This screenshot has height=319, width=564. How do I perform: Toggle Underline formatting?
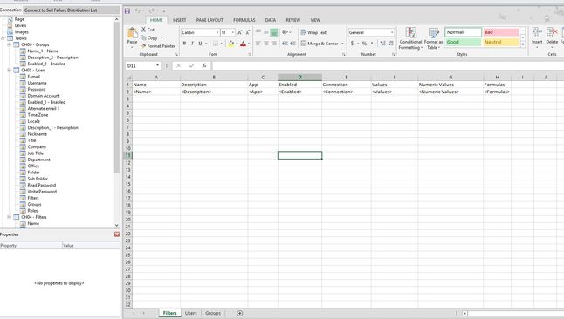tap(200, 44)
